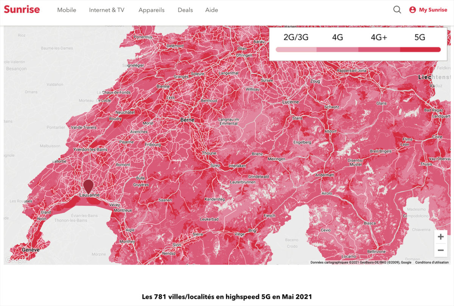Zoom in the map with plus button
454x306 pixels.
(441, 237)
